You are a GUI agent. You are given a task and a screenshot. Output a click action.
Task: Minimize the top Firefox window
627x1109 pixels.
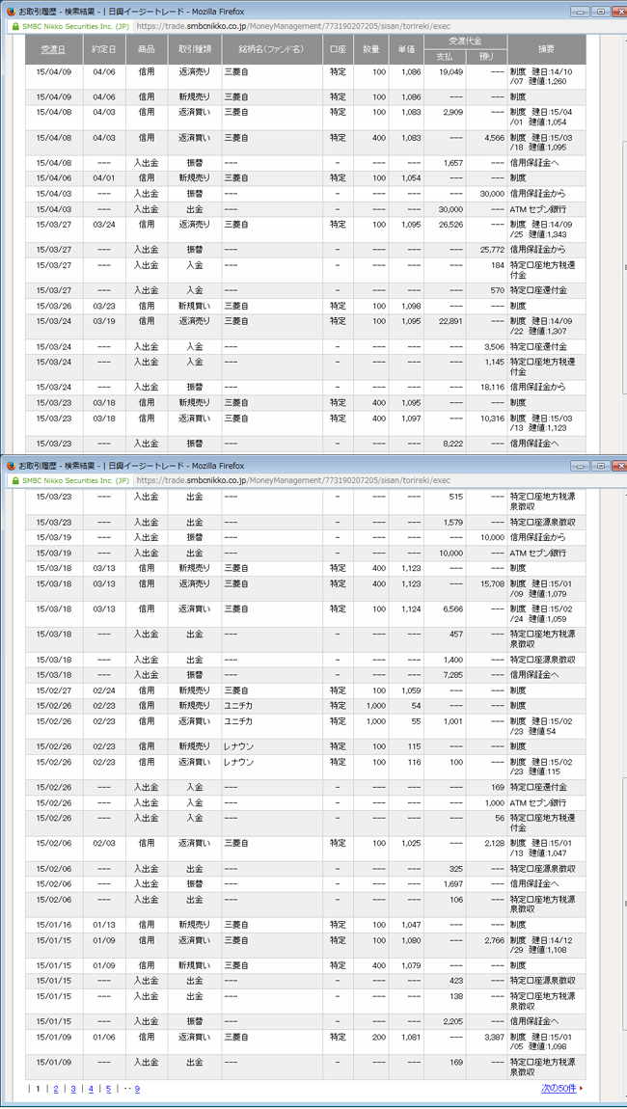(582, 12)
